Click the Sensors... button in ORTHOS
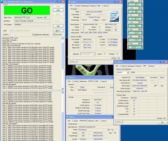This screenshot has width=168, height=141. tap(58, 21)
